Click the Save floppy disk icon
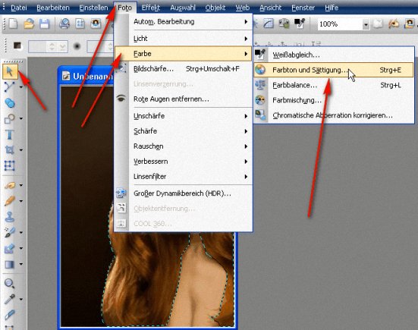Screen dimensions: 418x330 (x=45, y=24)
